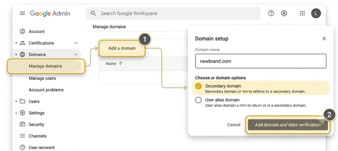This screenshot has width=338, height=151.
Task: Click the Search Google Workspace field
Action: 173,13
